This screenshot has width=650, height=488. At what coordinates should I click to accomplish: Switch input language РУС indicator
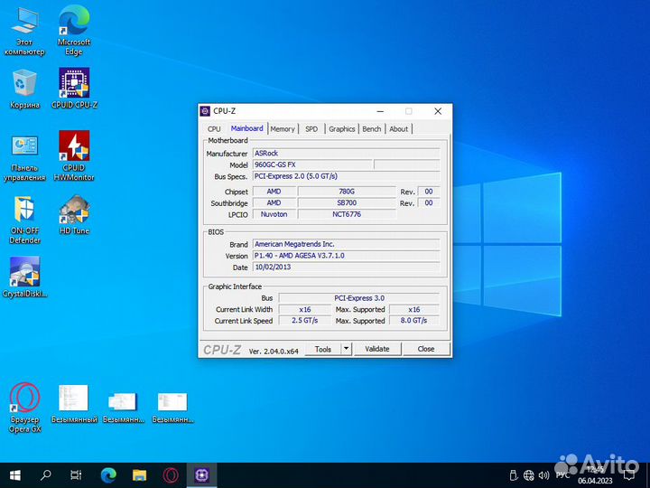pos(562,474)
